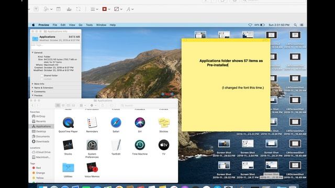Click the menu bar clock
Screen dimensions: 335x188
click(x=279, y=25)
